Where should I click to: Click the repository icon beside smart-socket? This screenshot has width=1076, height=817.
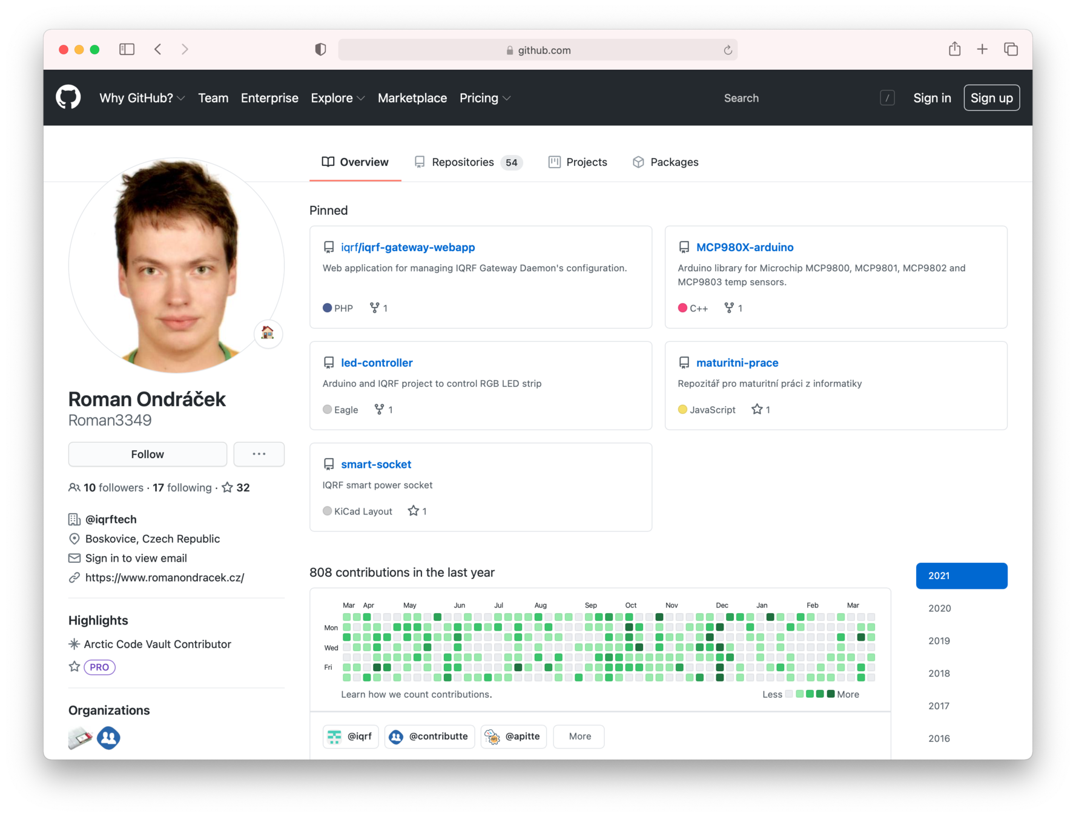(x=329, y=464)
